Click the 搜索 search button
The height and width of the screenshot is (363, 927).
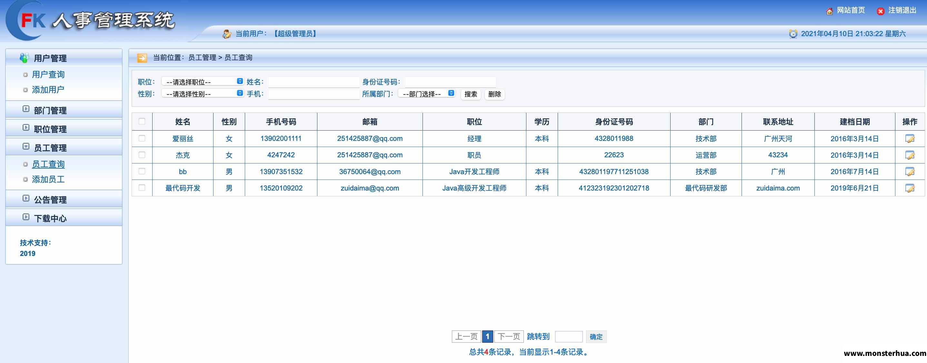471,94
